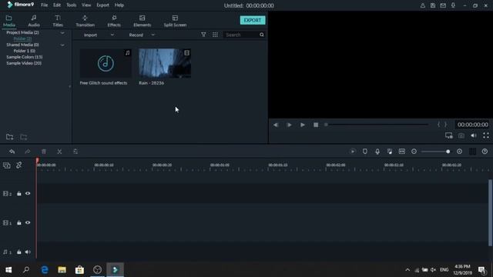Toggle the auto ripple link icon
Screen dimensions: 493x277
point(18,165)
